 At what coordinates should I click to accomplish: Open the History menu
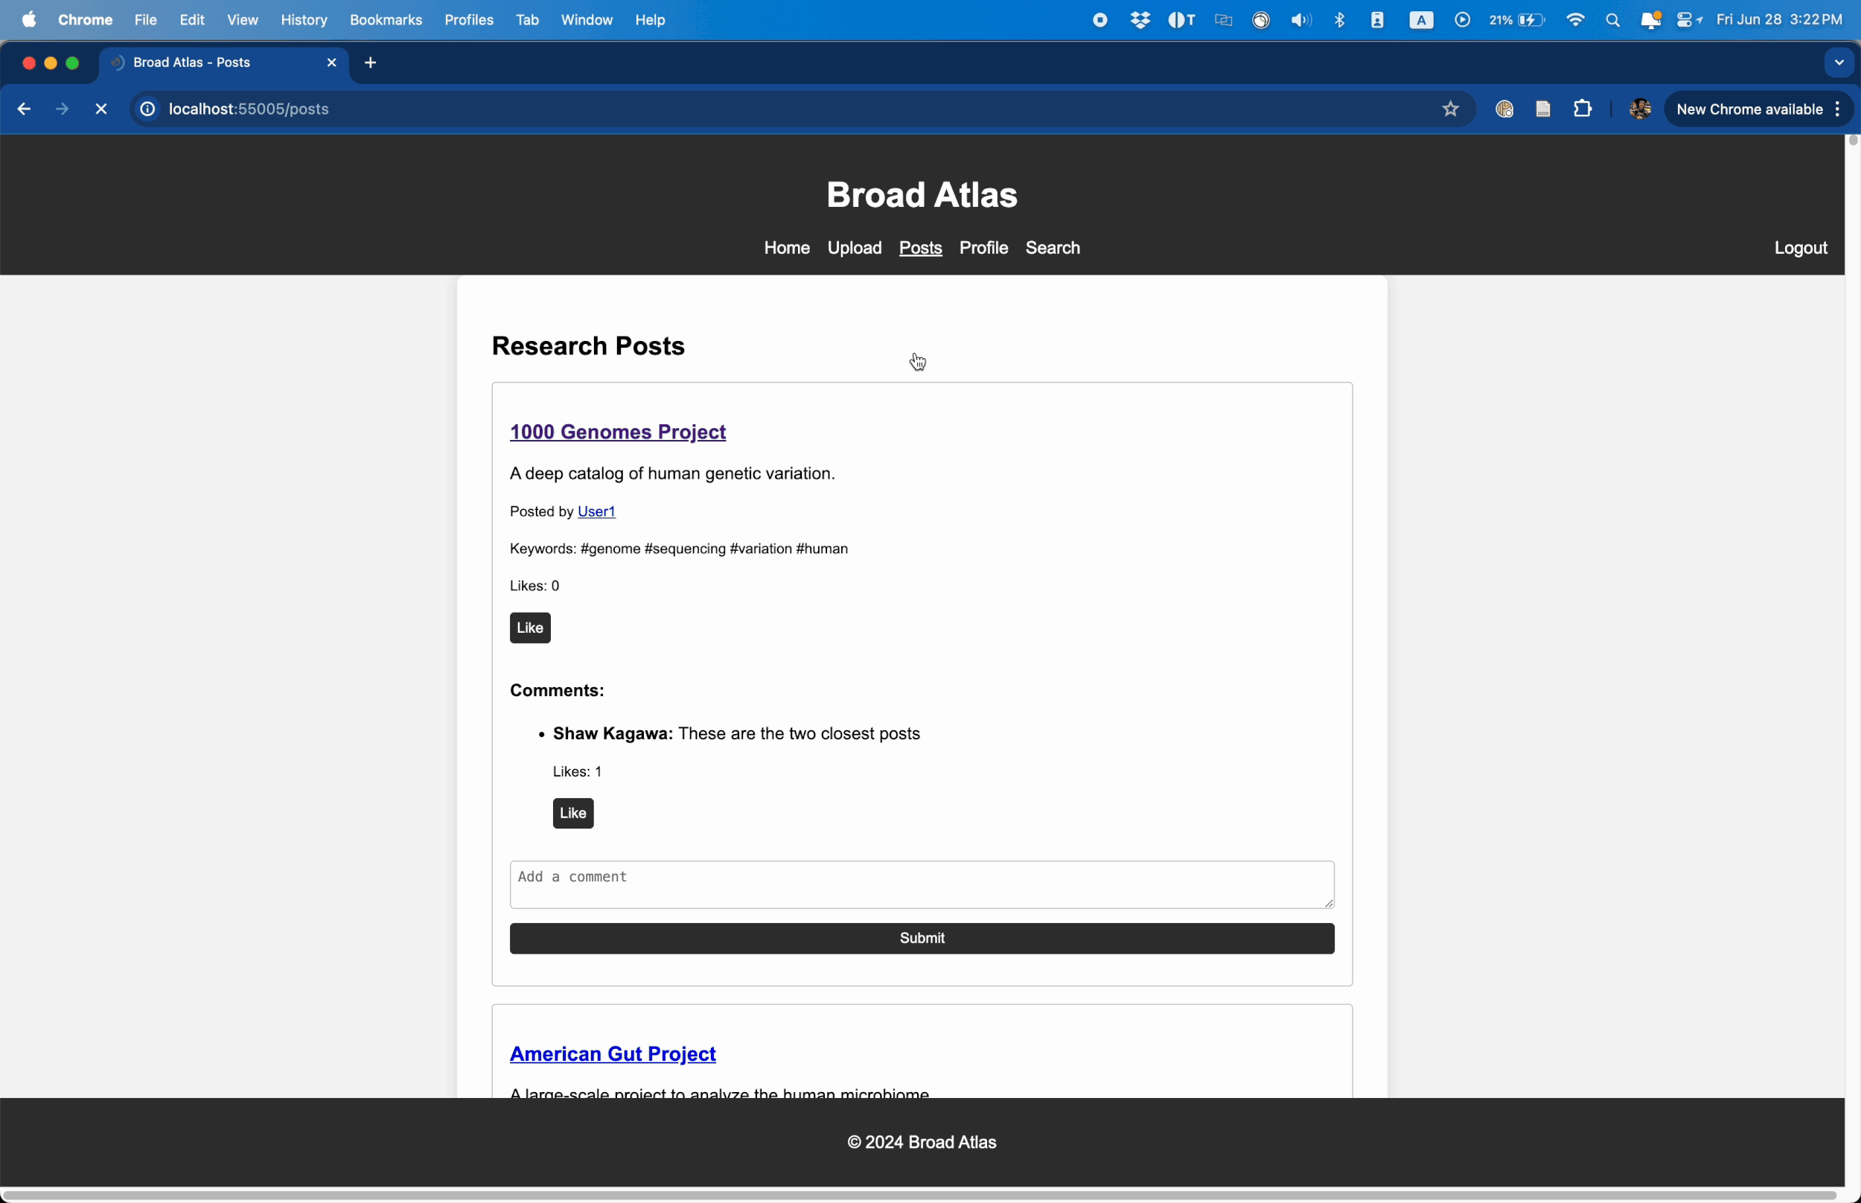point(304,20)
